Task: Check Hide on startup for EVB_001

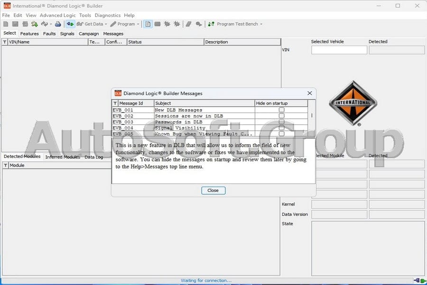Action: pyautogui.click(x=282, y=109)
